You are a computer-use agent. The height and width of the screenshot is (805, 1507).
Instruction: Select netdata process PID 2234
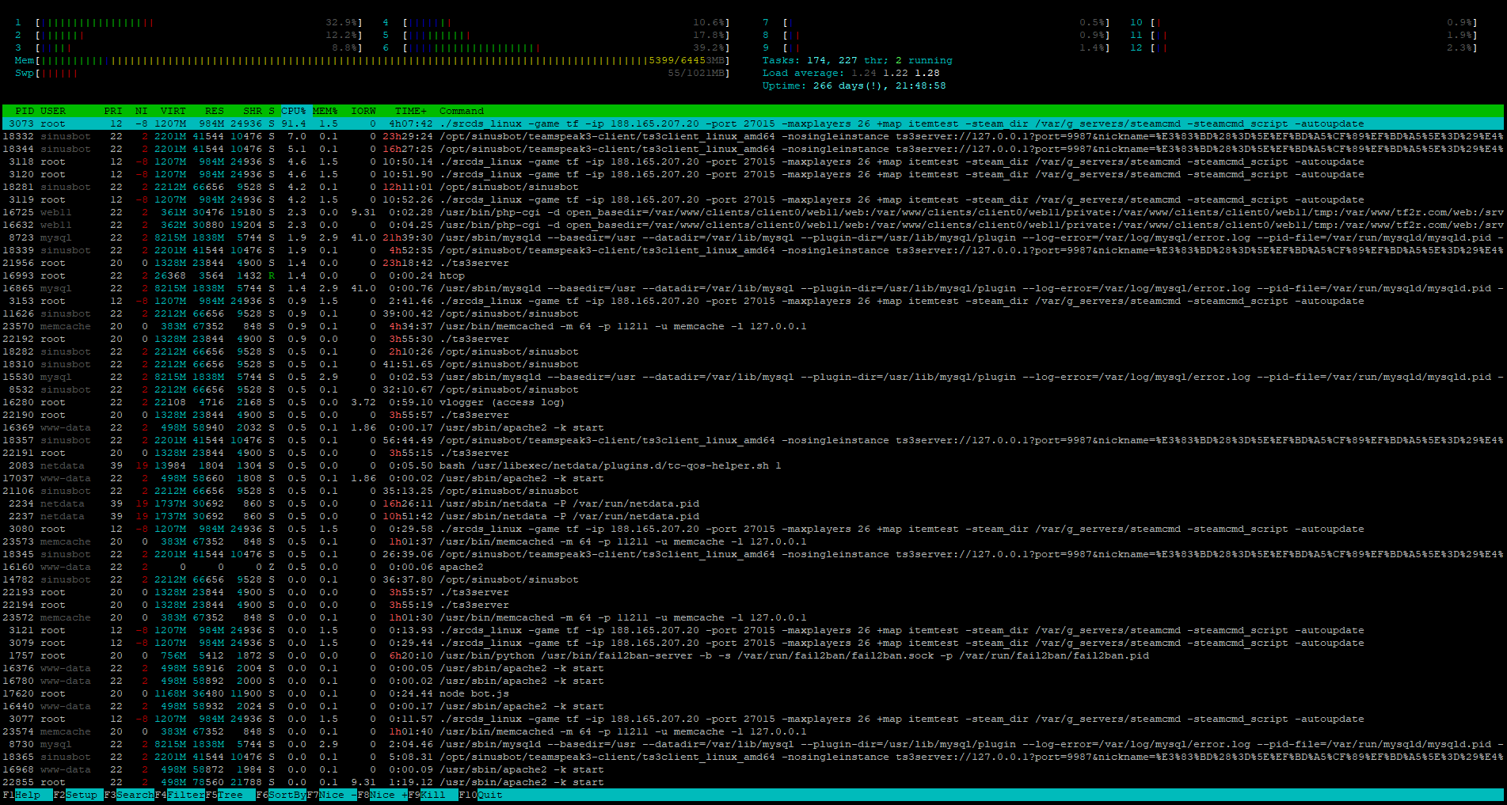pos(753,503)
